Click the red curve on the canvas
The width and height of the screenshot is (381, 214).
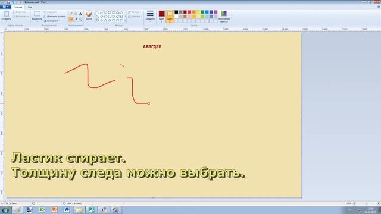pos(88,75)
